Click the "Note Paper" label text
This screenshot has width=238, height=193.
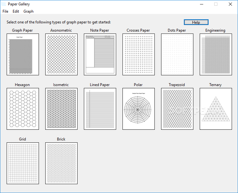pyautogui.click(x=100, y=30)
